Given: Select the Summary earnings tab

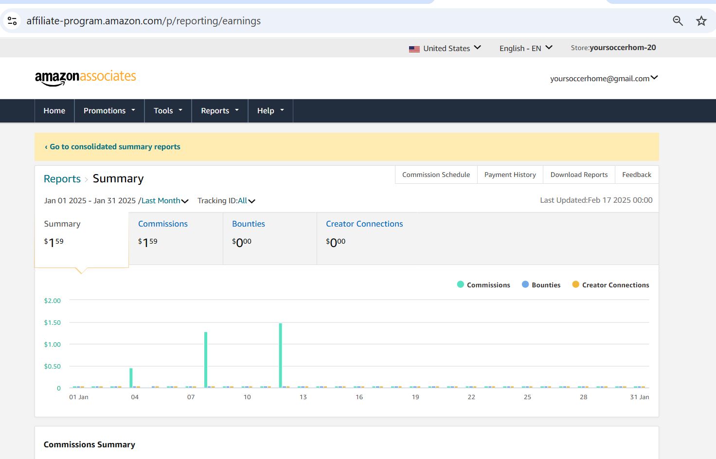Looking at the screenshot, I should tap(81, 240).
